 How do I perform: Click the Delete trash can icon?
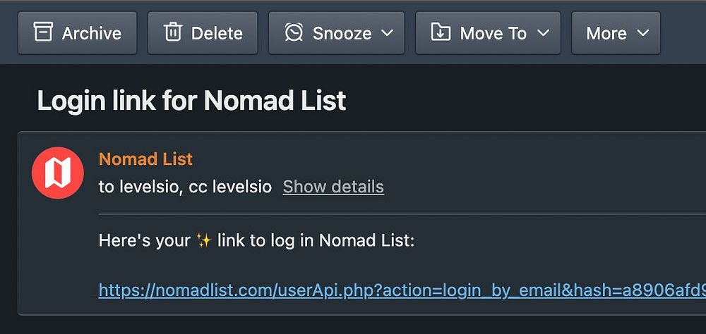tap(172, 32)
